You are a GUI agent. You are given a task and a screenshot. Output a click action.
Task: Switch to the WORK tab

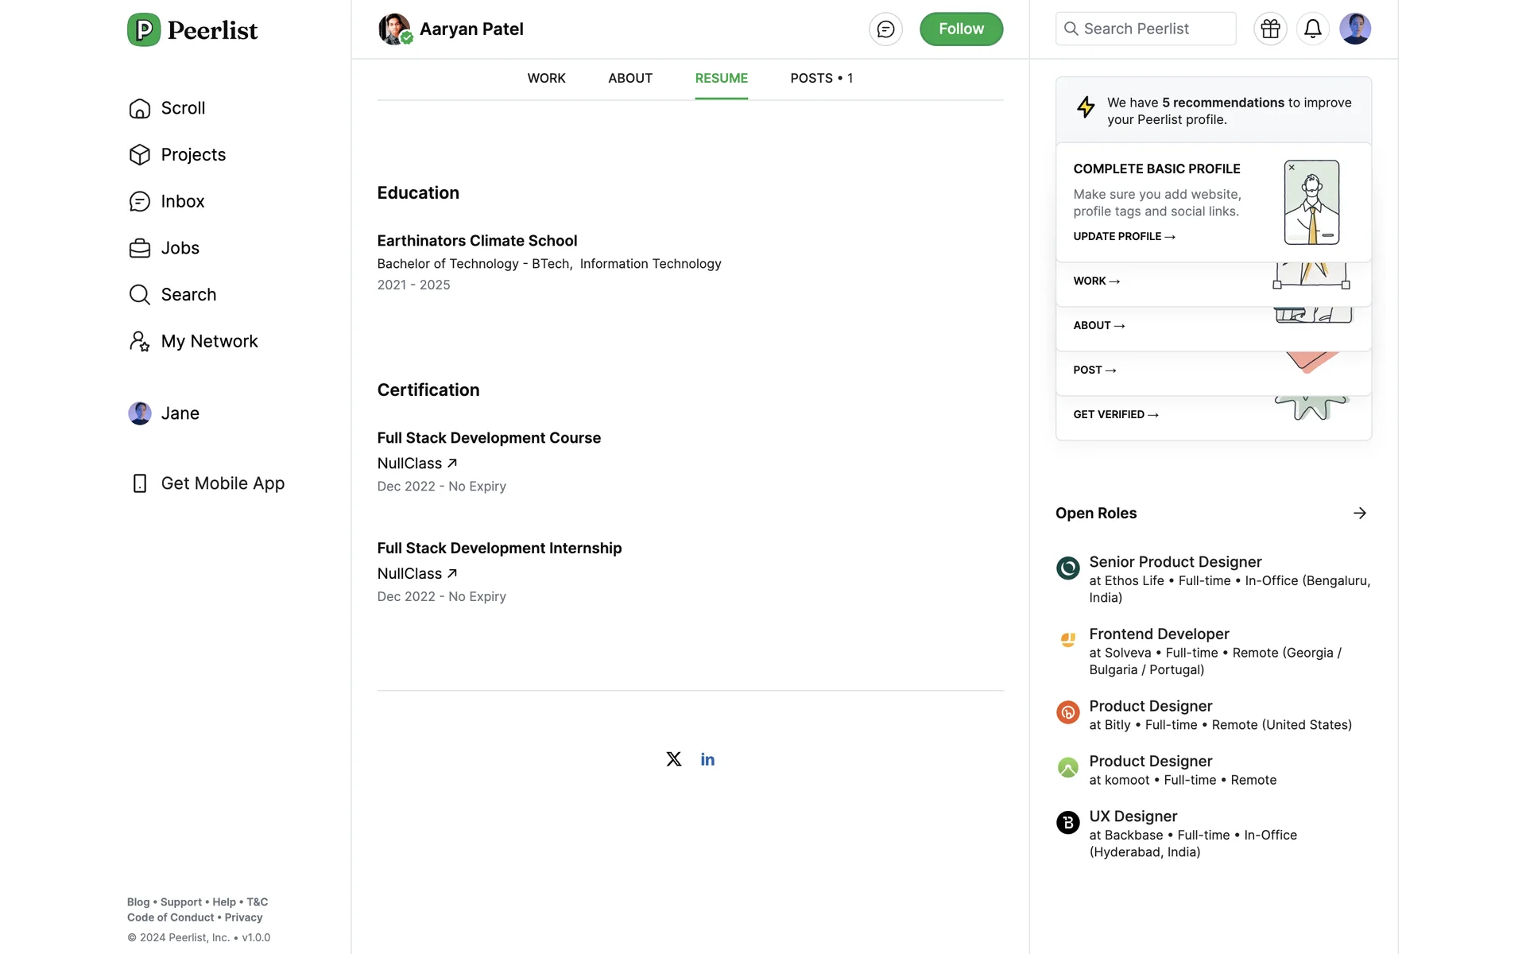[546, 78]
